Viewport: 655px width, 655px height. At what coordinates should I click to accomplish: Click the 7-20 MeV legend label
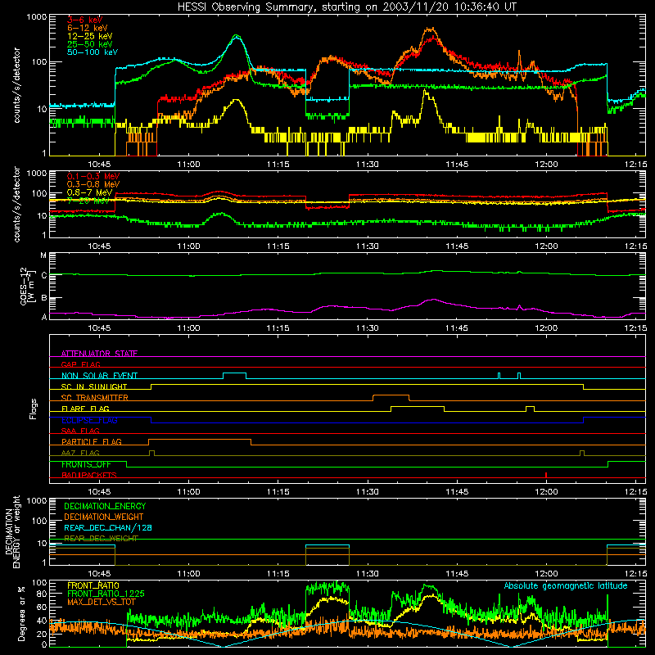click(88, 201)
